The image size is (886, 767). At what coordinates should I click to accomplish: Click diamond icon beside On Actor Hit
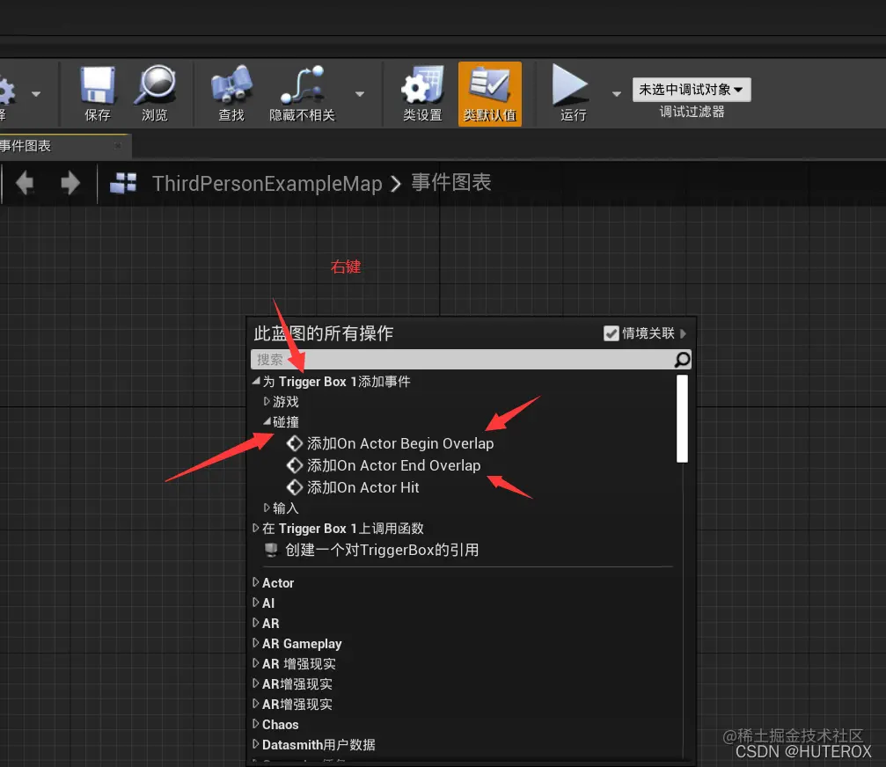(295, 487)
